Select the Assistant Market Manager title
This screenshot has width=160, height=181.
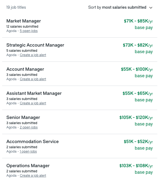coord(34,93)
